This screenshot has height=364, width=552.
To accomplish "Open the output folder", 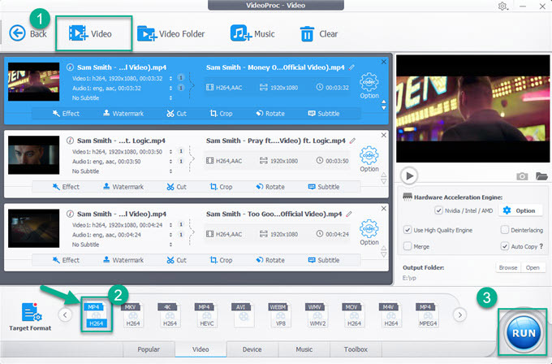I will pos(533,267).
